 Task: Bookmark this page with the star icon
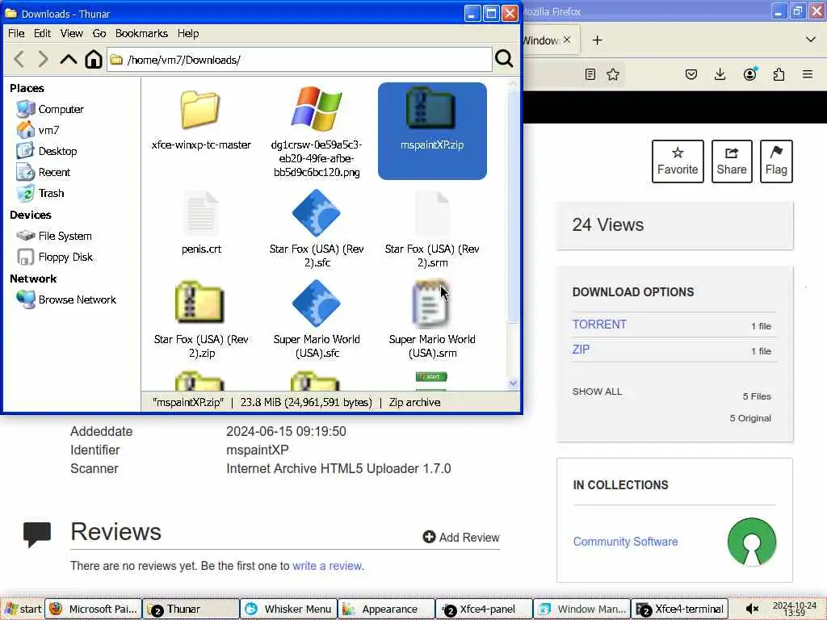pyautogui.click(x=613, y=74)
